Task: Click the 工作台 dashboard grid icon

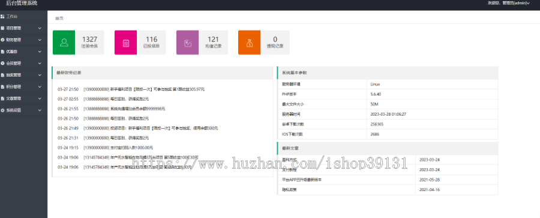Action: [2, 16]
